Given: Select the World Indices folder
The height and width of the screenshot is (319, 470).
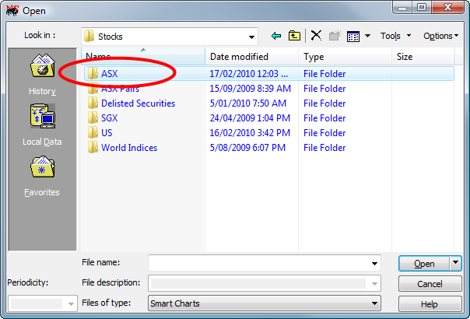Looking at the screenshot, I should pyautogui.click(x=128, y=148).
